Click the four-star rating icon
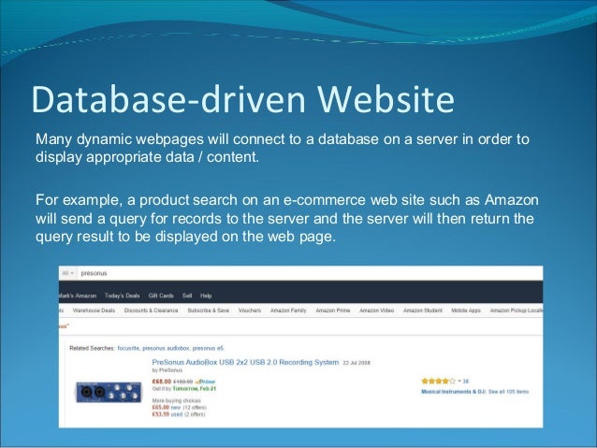This screenshot has height=448, width=597. [438, 381]
